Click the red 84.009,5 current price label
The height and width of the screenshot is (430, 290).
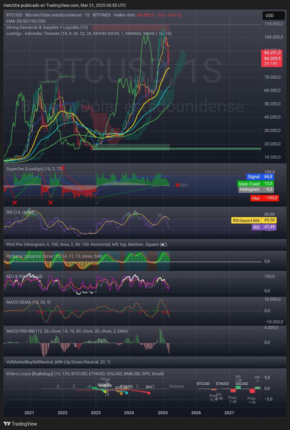(272, 58)
